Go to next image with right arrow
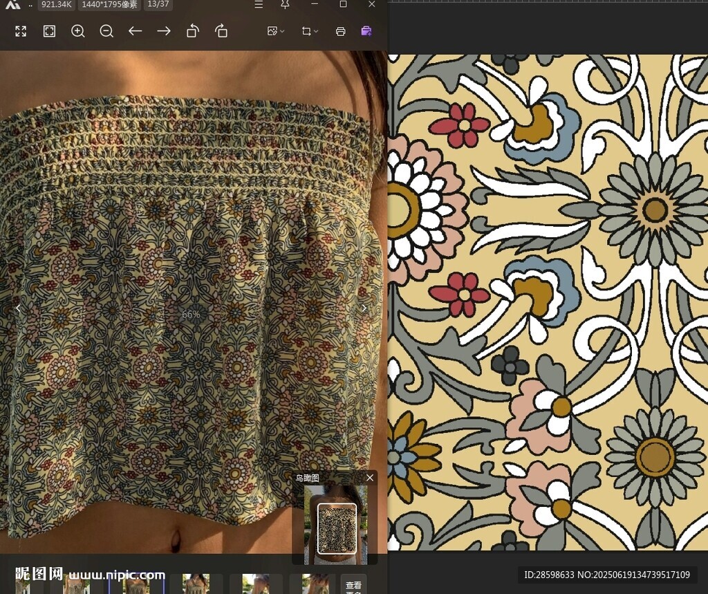Image resolution: width=708 pixels, height=594 pixels. coord(164,31)
